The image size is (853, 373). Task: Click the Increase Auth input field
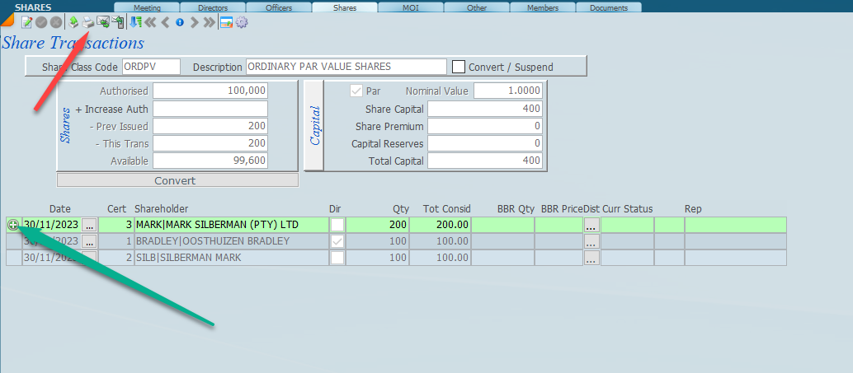[210, 109]
